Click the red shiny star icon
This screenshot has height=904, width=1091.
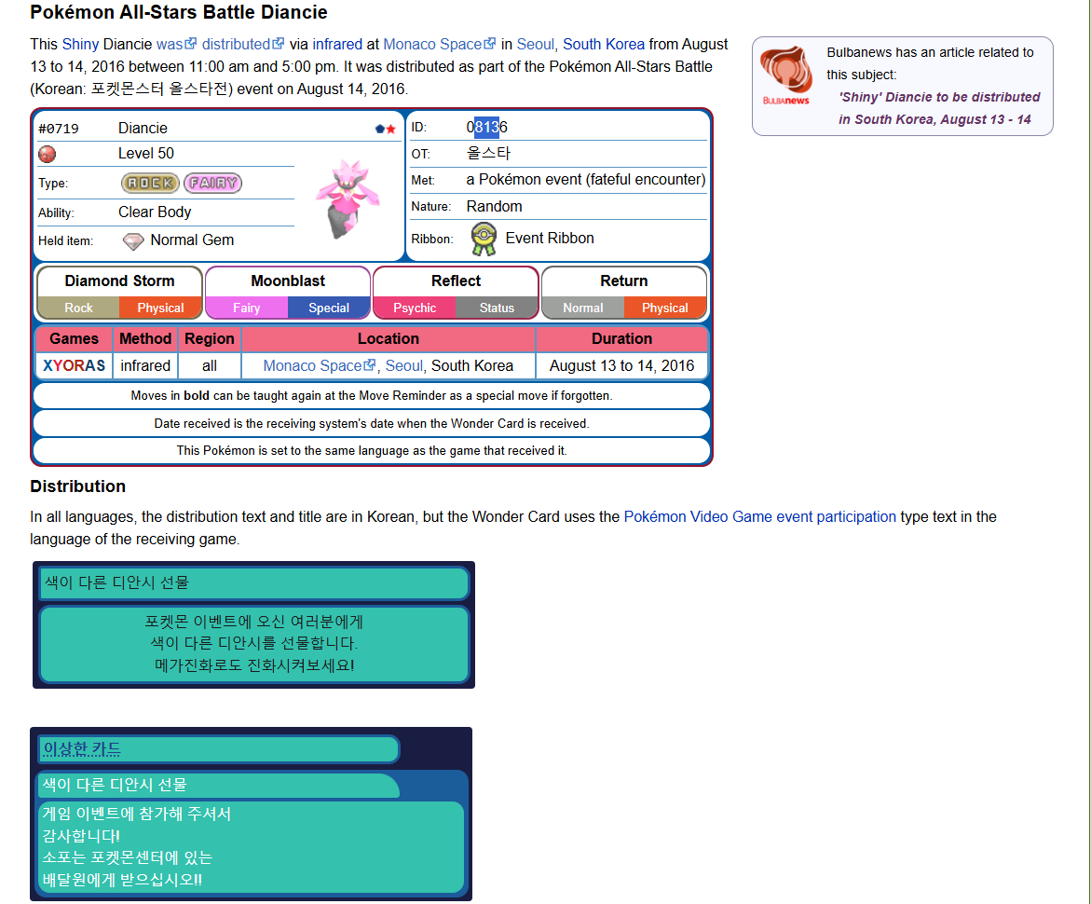[x=391, y=129]
